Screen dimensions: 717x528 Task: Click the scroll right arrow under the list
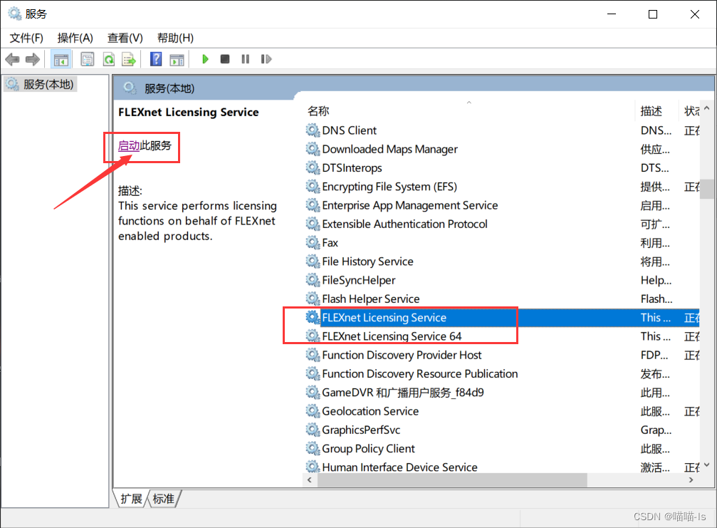pos(691,480)
